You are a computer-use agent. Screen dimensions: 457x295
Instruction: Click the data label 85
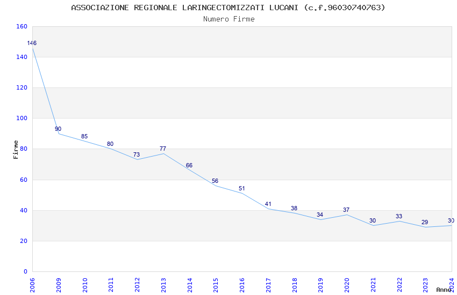tap(84, 136)
